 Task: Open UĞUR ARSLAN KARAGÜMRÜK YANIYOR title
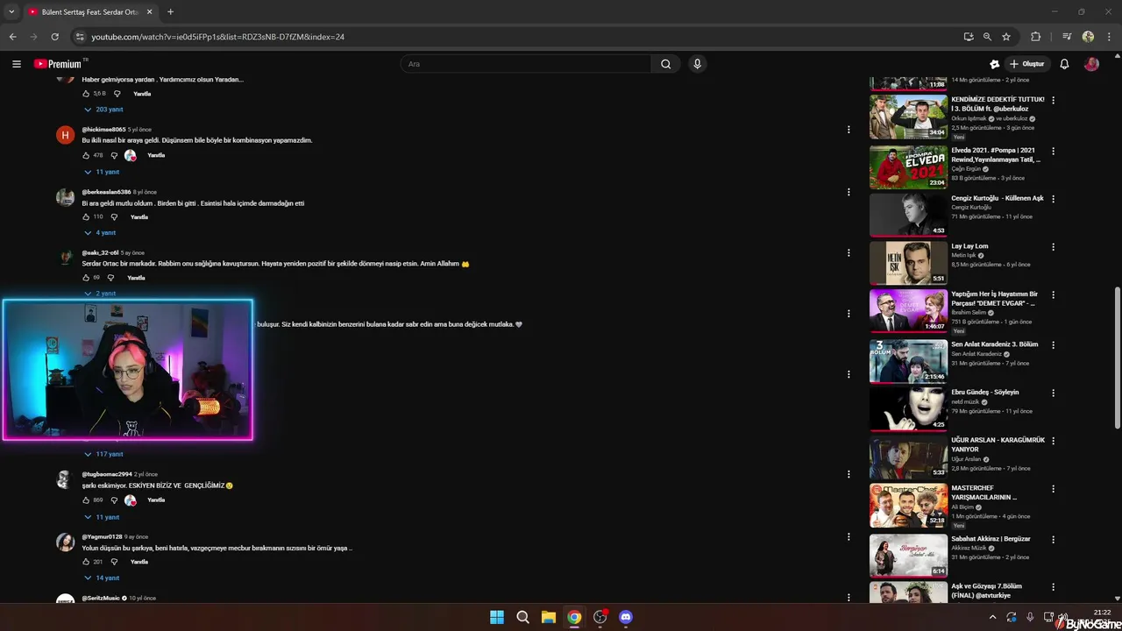pyautogui.click(x=998, y=445)
